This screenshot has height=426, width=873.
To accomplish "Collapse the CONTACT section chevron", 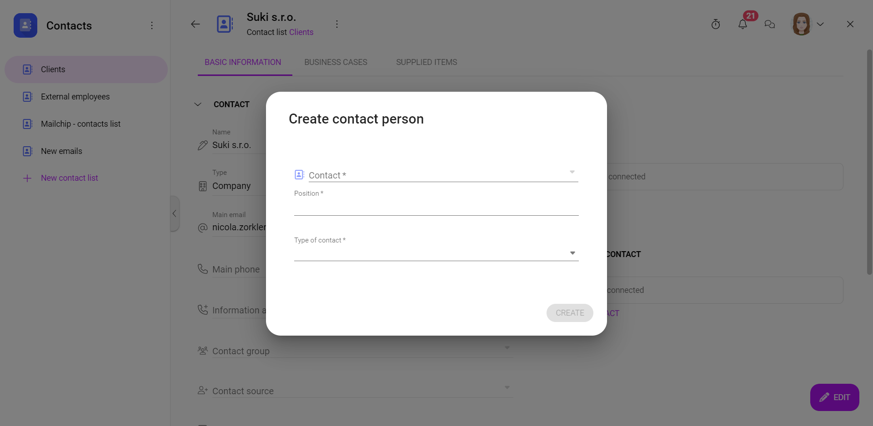I will pyautogui.click(x=198, y=104).
